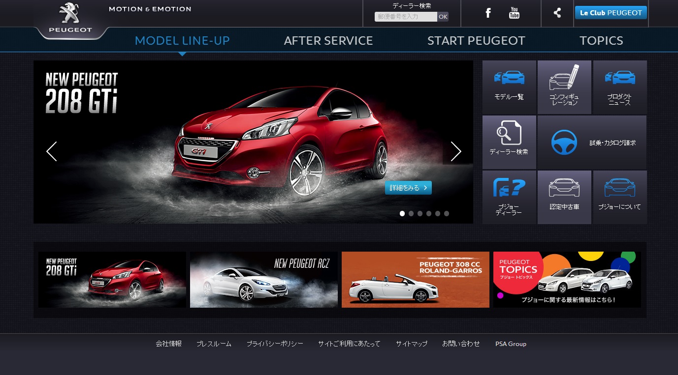Select fifth carousel dot indicator
Screen dimensions: 678x375
click(438, 213)
